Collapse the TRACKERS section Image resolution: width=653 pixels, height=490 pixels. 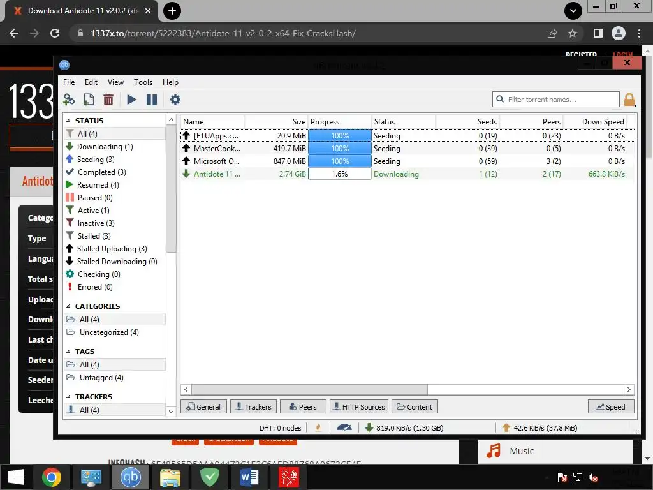(69, 397)
